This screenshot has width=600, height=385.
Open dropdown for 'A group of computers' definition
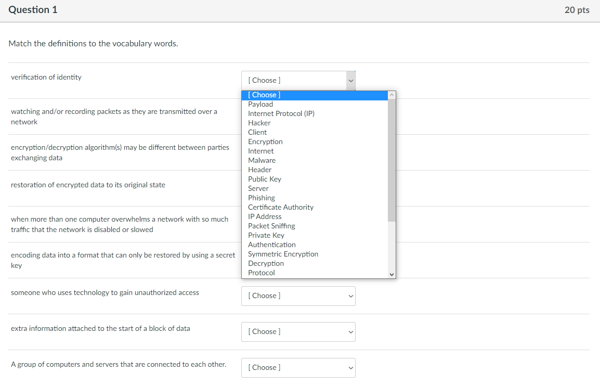[298, 368]
